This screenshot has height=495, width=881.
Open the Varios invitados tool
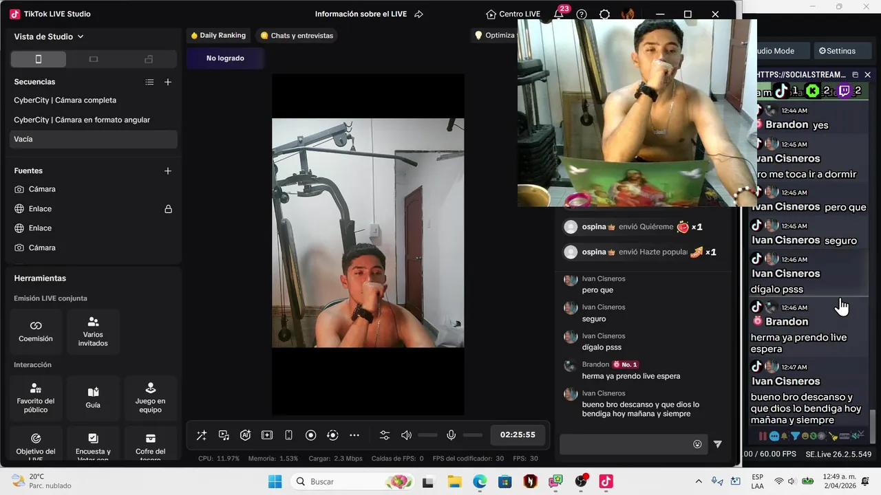[93, 331]
